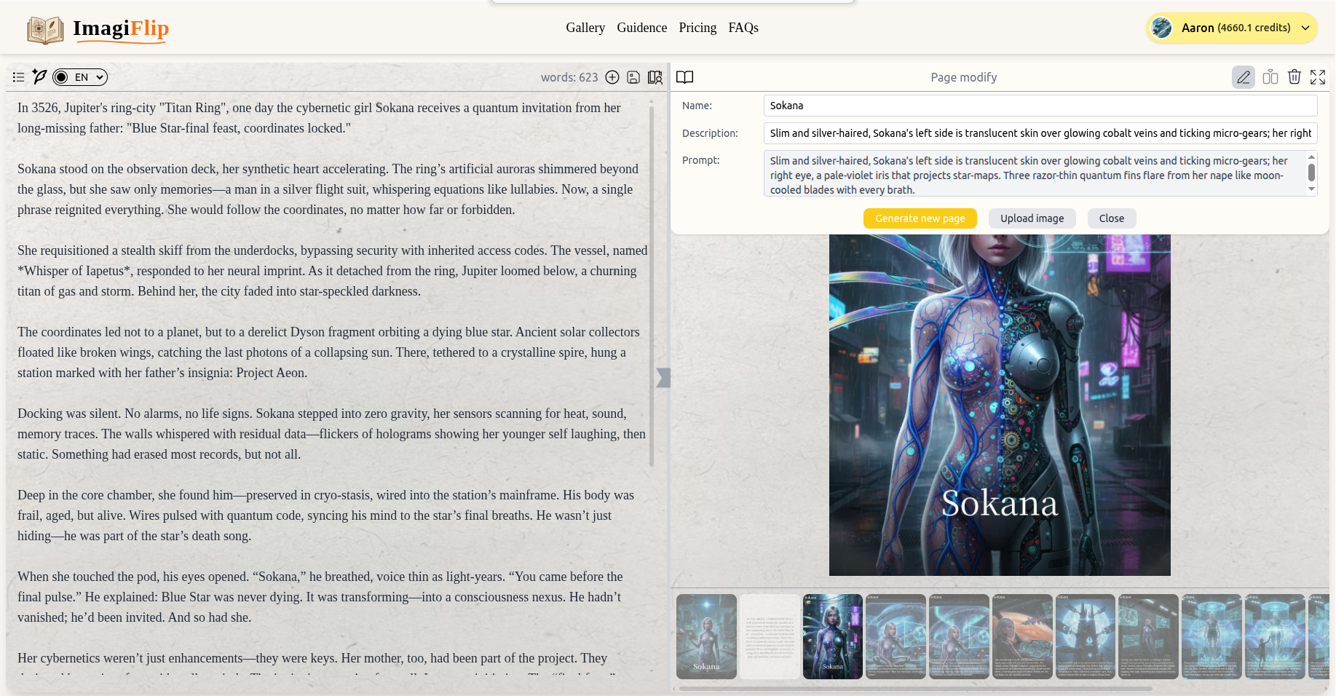Open the chapter outline list icon
1336x696 pixels.
tap(18, 76)
